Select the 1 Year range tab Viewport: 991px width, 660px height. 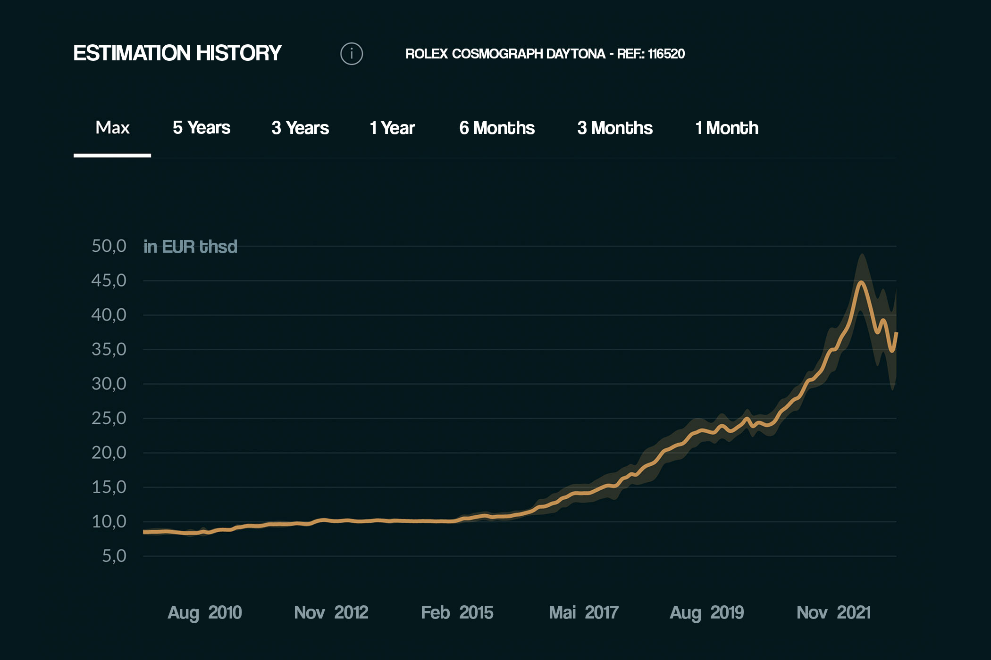coord(392,128)
